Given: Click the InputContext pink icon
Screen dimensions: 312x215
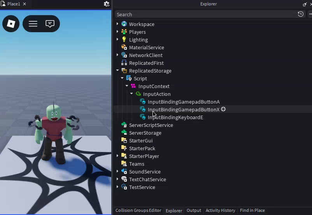Looking at the screenshot, I should tap(133, 86).
